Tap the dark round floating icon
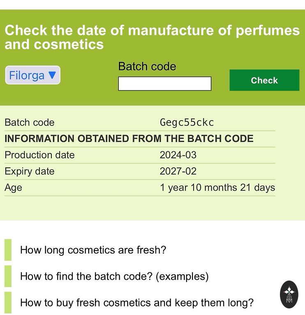Viewport: 305px width, 315px height. click(289, 294)
